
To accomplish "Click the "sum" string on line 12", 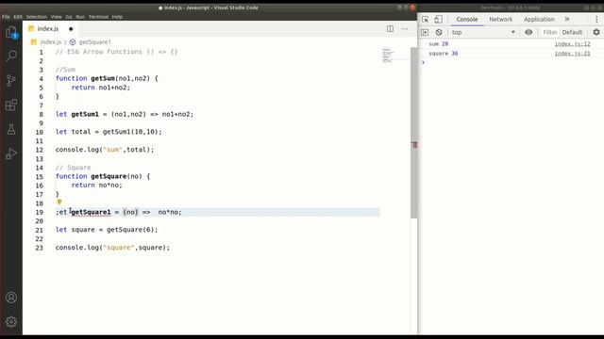I will [112, 150].
